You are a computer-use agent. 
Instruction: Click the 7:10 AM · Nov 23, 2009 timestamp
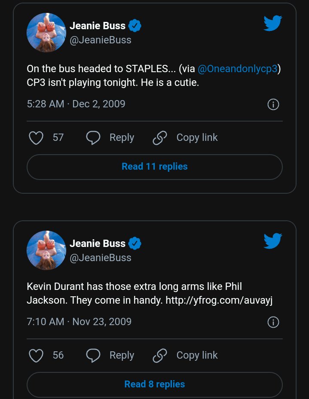coord(79,322)
